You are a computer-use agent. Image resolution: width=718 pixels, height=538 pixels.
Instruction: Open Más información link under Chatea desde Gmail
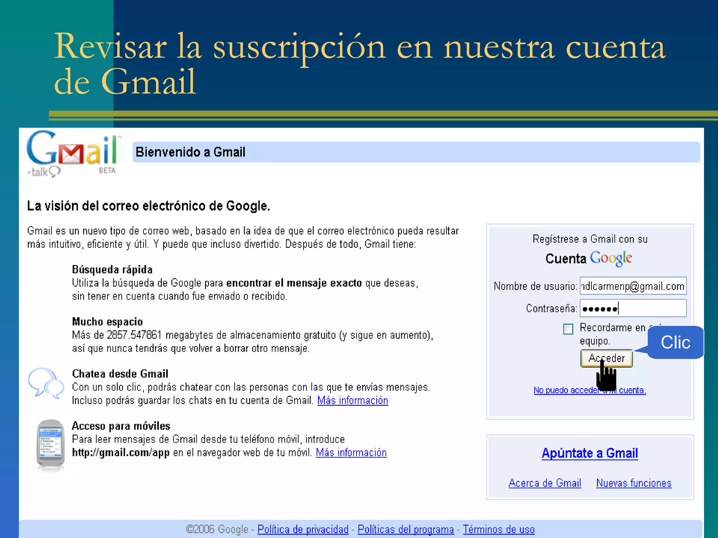(353, 400)
